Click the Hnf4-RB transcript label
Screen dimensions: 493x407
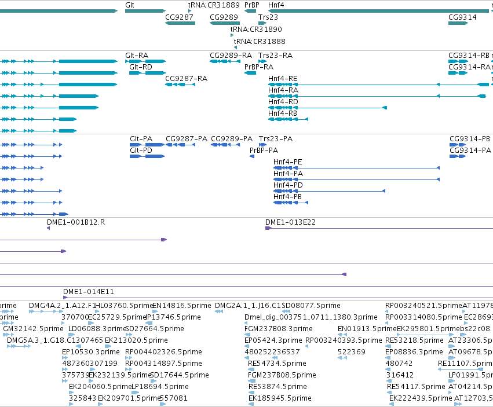(x=283, y=113)
